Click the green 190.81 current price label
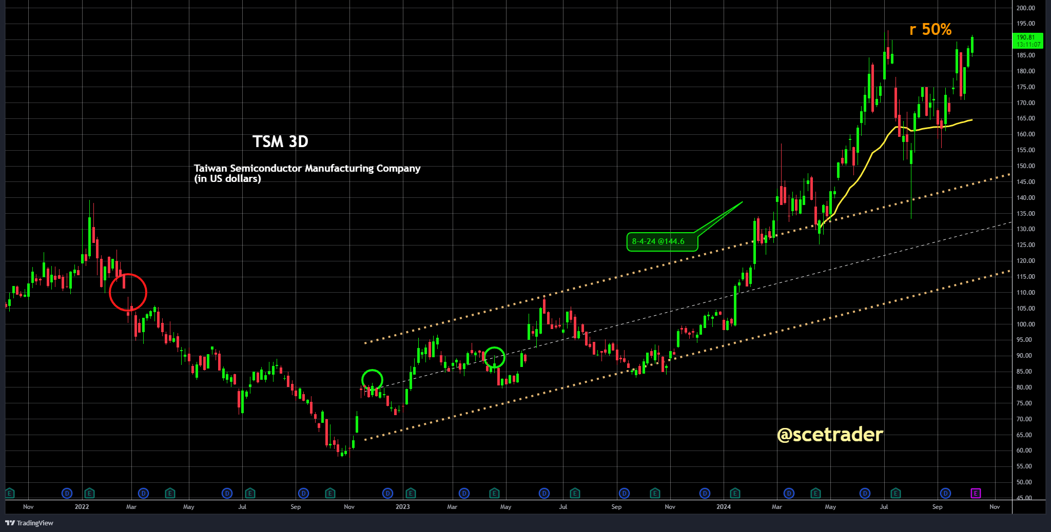The image size is (1051, 532). pyautogui.click(x=1028, y=41)
